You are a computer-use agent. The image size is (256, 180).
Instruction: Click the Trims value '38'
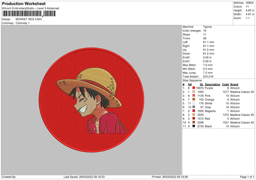[x=204, y=38]
